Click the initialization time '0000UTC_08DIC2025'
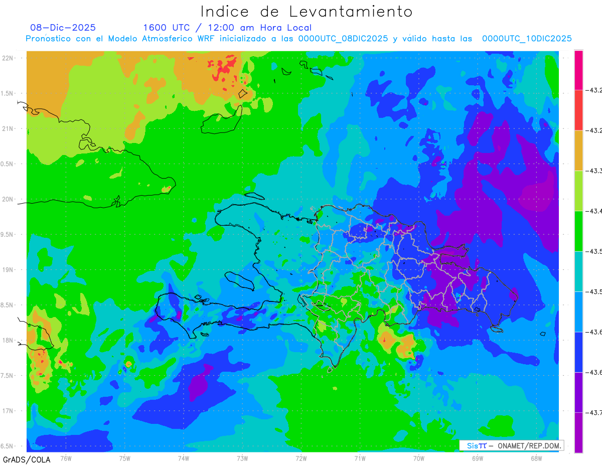The height and width of the screenshot is (465, 602). click(343, 39)
